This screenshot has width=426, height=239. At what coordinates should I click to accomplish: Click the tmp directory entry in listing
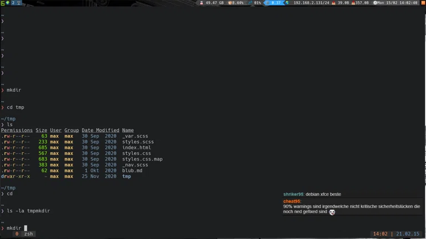pyautogui.click(x=126, y=176)
